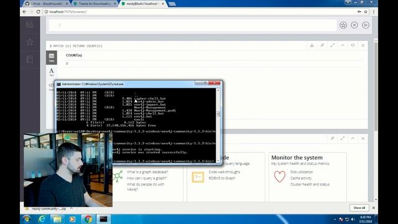Expand the MATCH query frame to fullscreen
This screenshot has height=224, width=398.
332,45
